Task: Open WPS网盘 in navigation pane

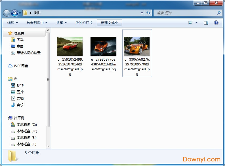Action: 21,66
